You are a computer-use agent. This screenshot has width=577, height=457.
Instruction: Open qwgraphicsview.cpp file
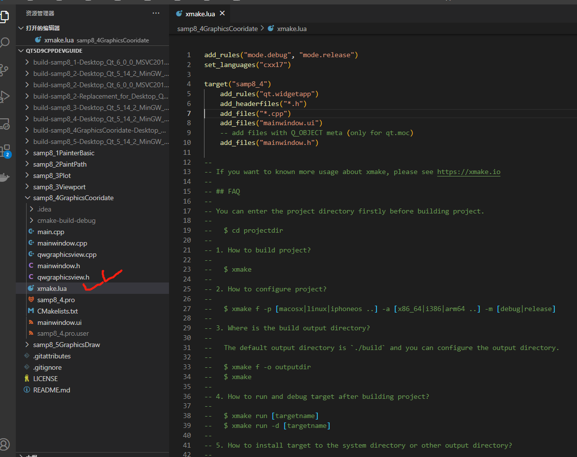(x=67, y=255)
